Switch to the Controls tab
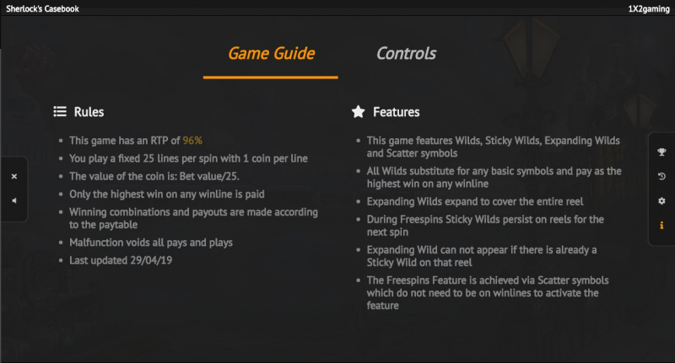 (x=406, y=53)
